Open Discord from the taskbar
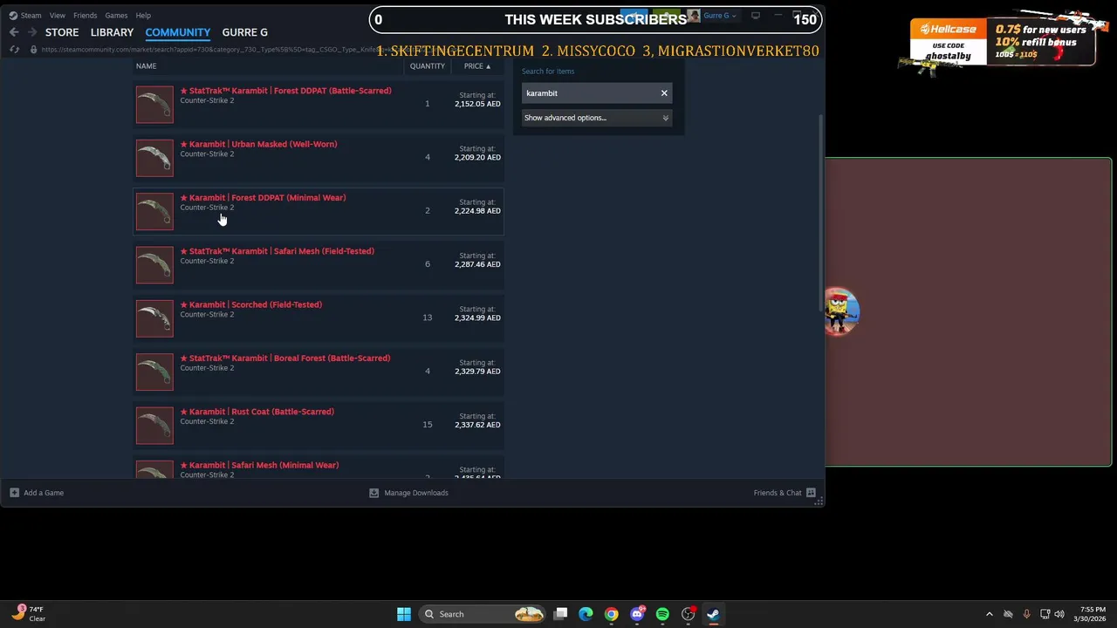Screen dimensions: 1117x628 (637, 614)
